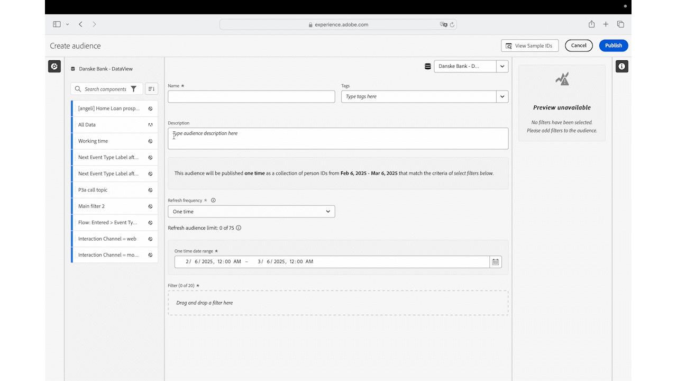Click the Publish button
Viewport: 677px width, 381px height.
[x=614, y=46]
